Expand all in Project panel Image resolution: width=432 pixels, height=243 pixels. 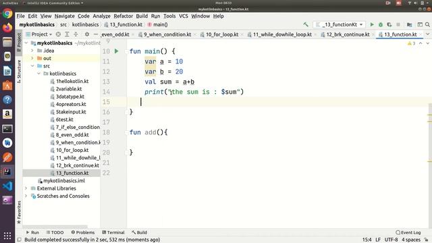pos(67,34)
